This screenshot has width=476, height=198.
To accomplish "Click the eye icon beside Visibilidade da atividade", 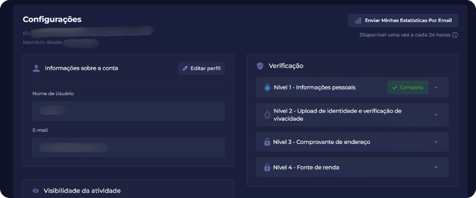I will coord(36,191).
